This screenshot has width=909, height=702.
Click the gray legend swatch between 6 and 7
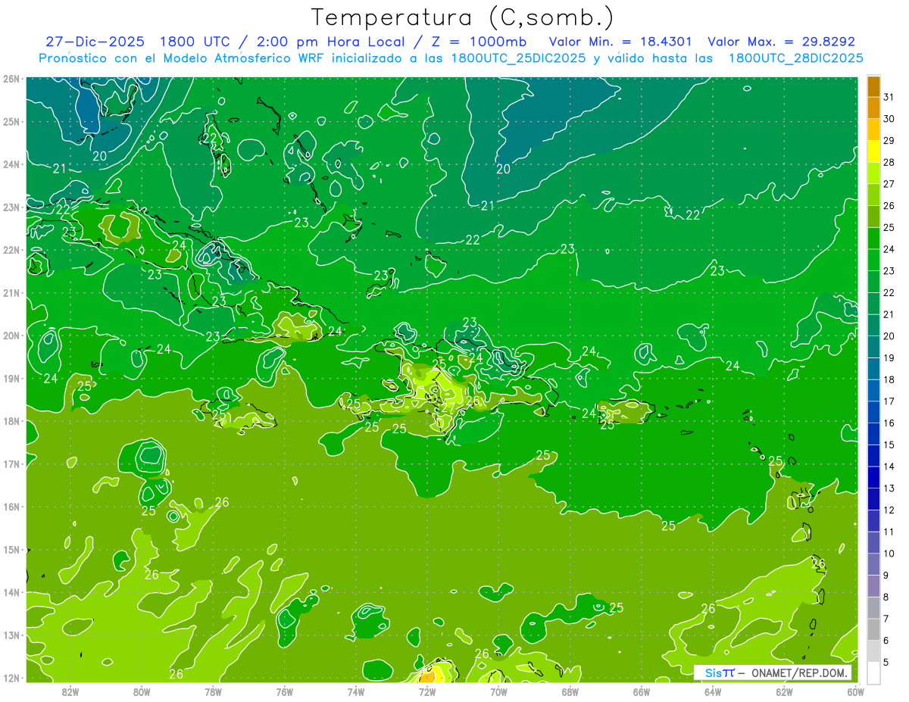pos(873,629)
